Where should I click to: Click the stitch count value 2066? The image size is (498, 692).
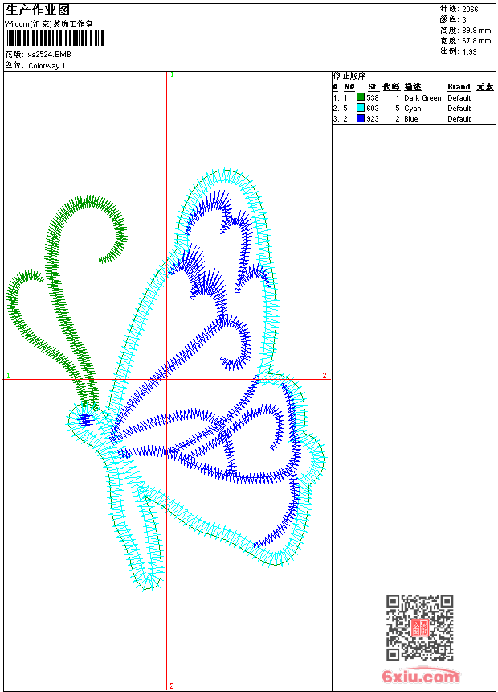click(470, 10)
